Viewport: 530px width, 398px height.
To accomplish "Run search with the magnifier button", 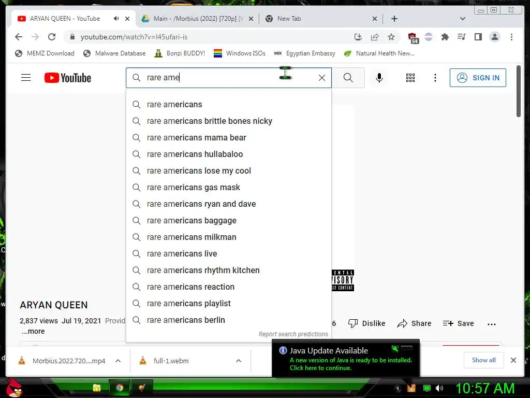I will [348, 78].
